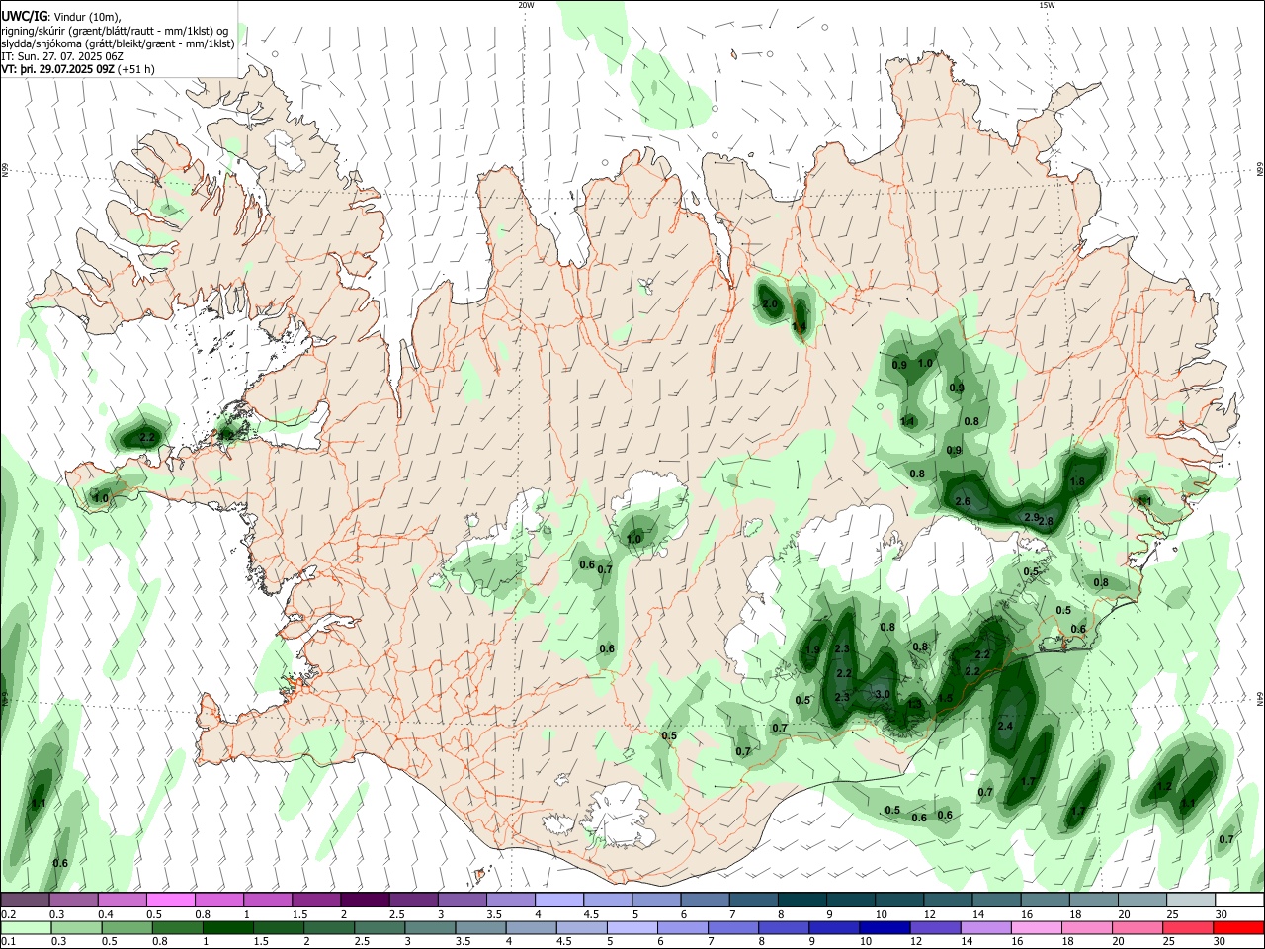Viewport: 1265px width, 949px height.
Task: Click the "2.5" label in the top legend row
Action: pos(396,914)
